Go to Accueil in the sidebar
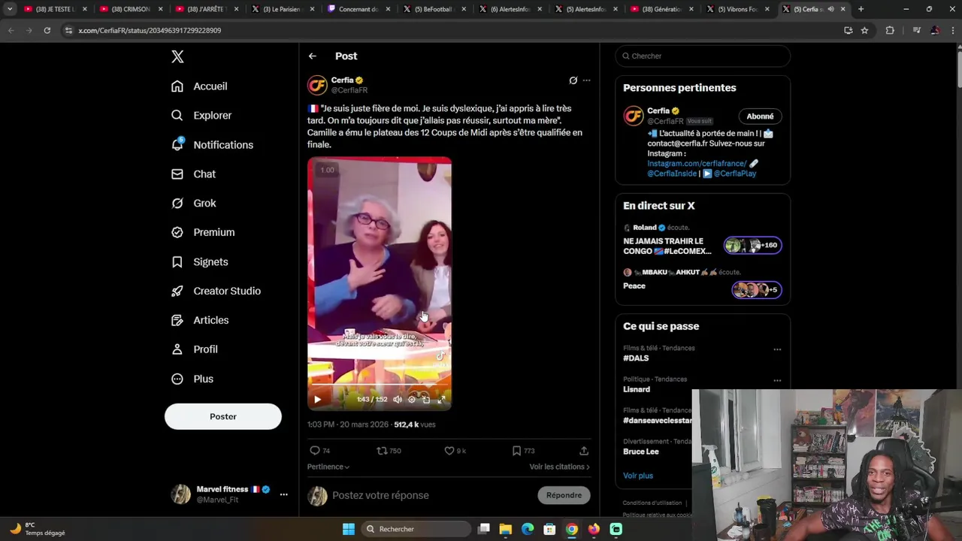This screenshot has height=541, width=962. point(199,86)
